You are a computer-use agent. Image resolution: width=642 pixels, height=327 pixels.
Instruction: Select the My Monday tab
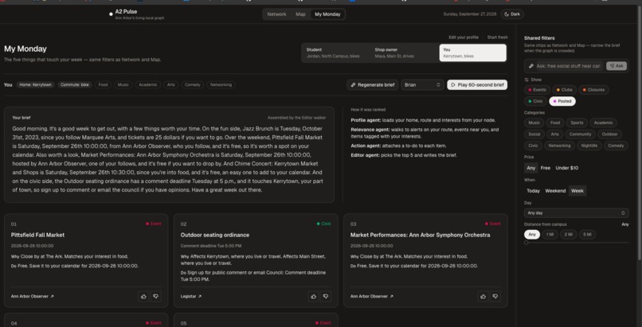click(x=327, y=14)
